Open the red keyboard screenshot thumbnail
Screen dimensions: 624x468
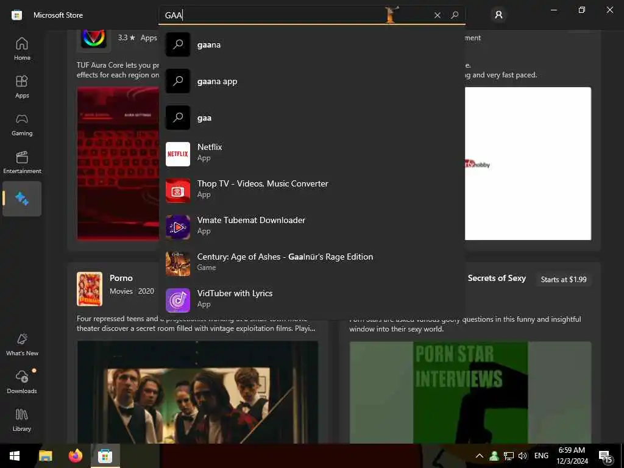[118, 163]
